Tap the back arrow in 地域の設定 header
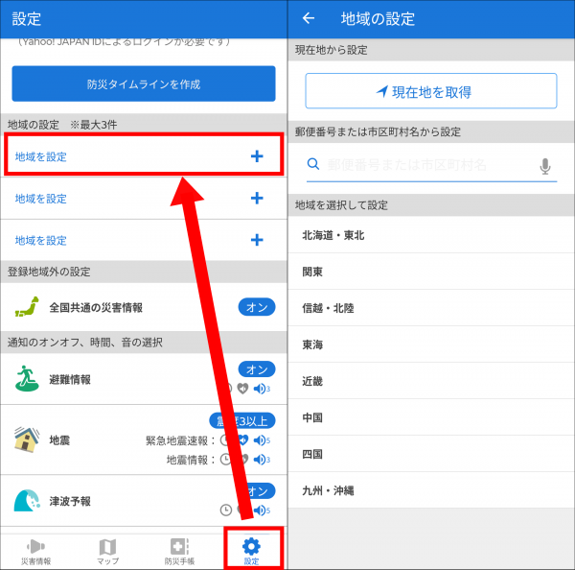 point(309,18)
